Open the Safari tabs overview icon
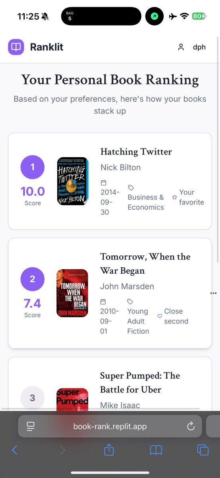Screen dimensions: 220x478 (203, 451)
